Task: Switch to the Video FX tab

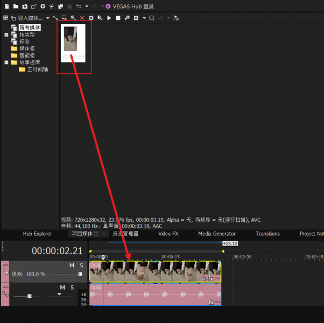Action: pos(168,234)
